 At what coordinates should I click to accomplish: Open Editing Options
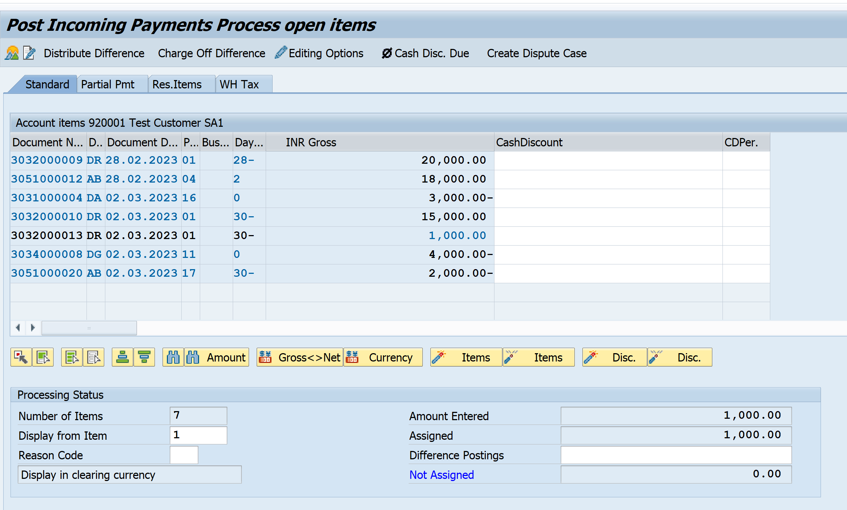pos(319,53)
